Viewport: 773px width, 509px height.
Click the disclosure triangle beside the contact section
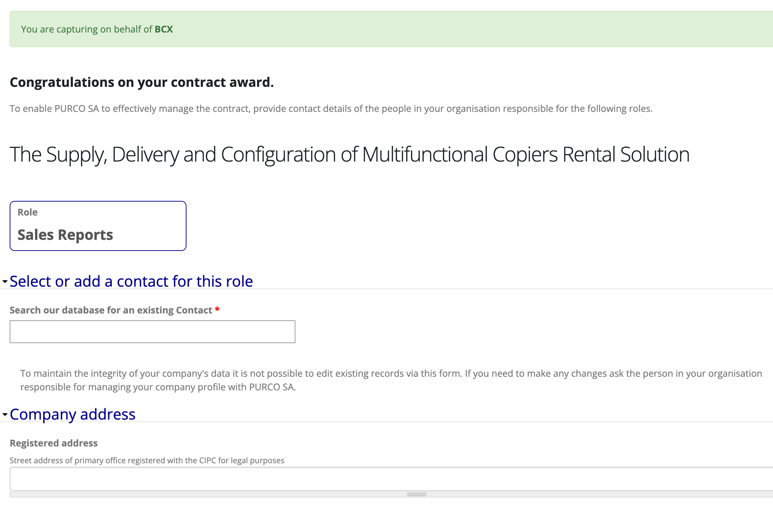pos(5,282)
